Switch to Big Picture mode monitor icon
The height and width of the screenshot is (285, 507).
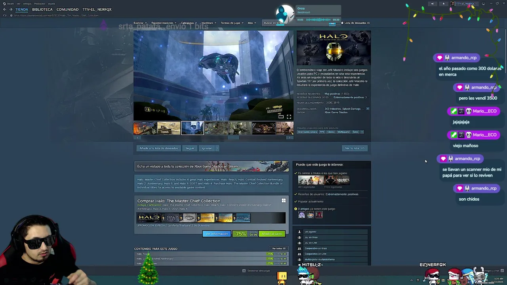pos(483,4)
